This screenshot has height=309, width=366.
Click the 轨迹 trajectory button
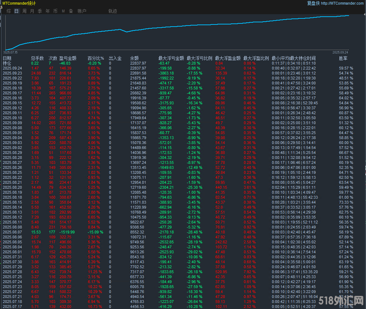pos(113,11)
